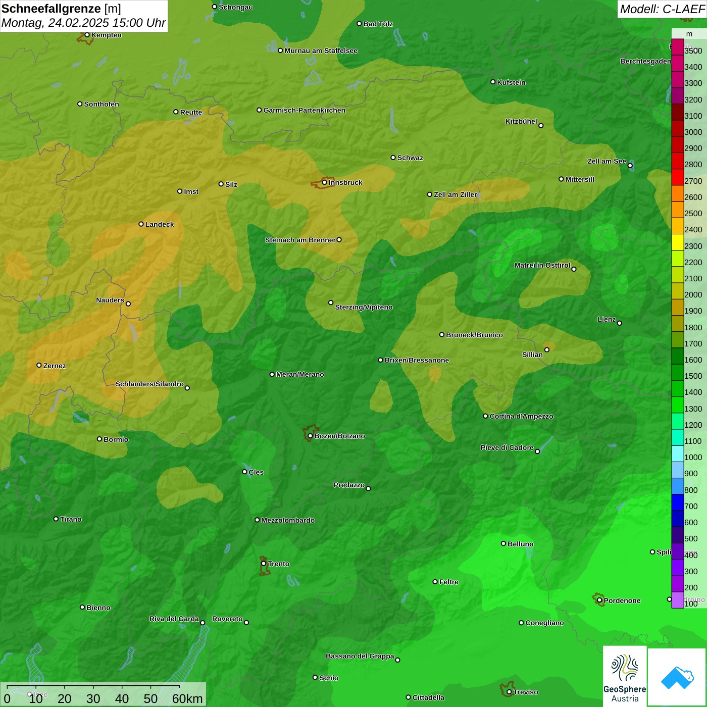Click the 2300 m yellow legend swatch

(x=678, y=242)
